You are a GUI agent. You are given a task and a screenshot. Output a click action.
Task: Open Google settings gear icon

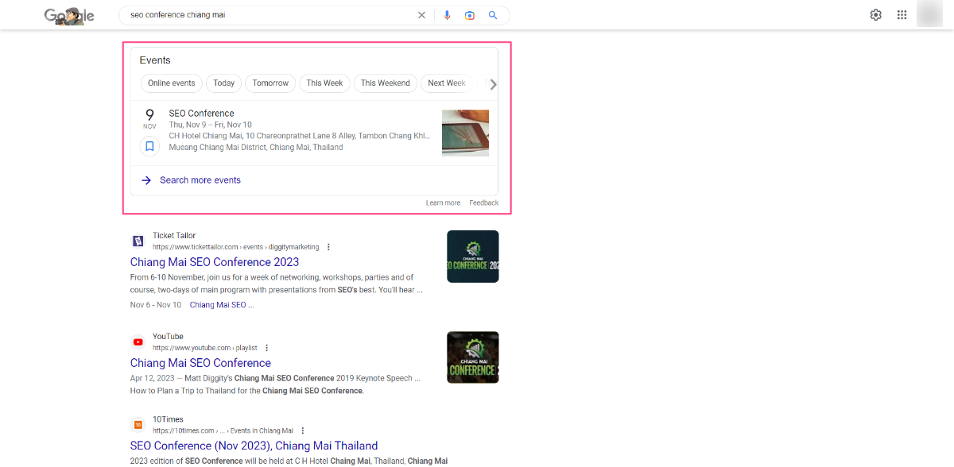876,15
